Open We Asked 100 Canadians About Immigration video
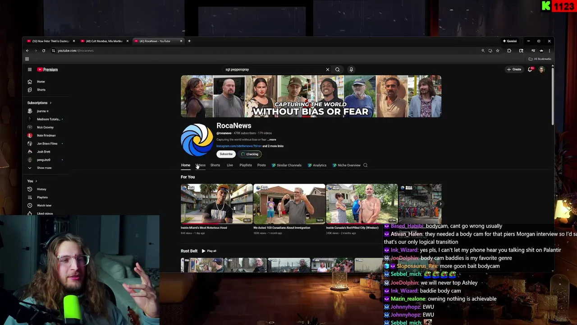The width and height of the screenshot is (577, 325). pyautogui.click(x=289, y=204)
